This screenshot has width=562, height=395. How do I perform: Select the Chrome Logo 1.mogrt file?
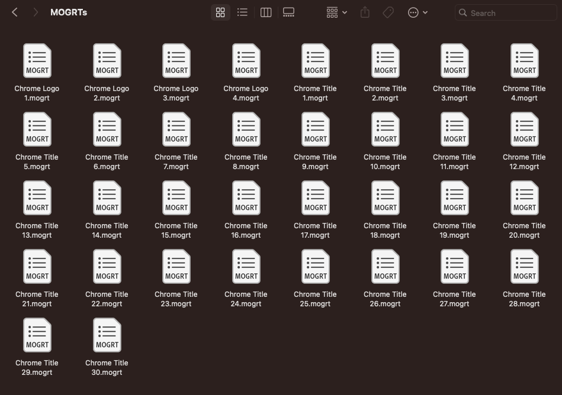pyautogui.click(x=37, y=61)
